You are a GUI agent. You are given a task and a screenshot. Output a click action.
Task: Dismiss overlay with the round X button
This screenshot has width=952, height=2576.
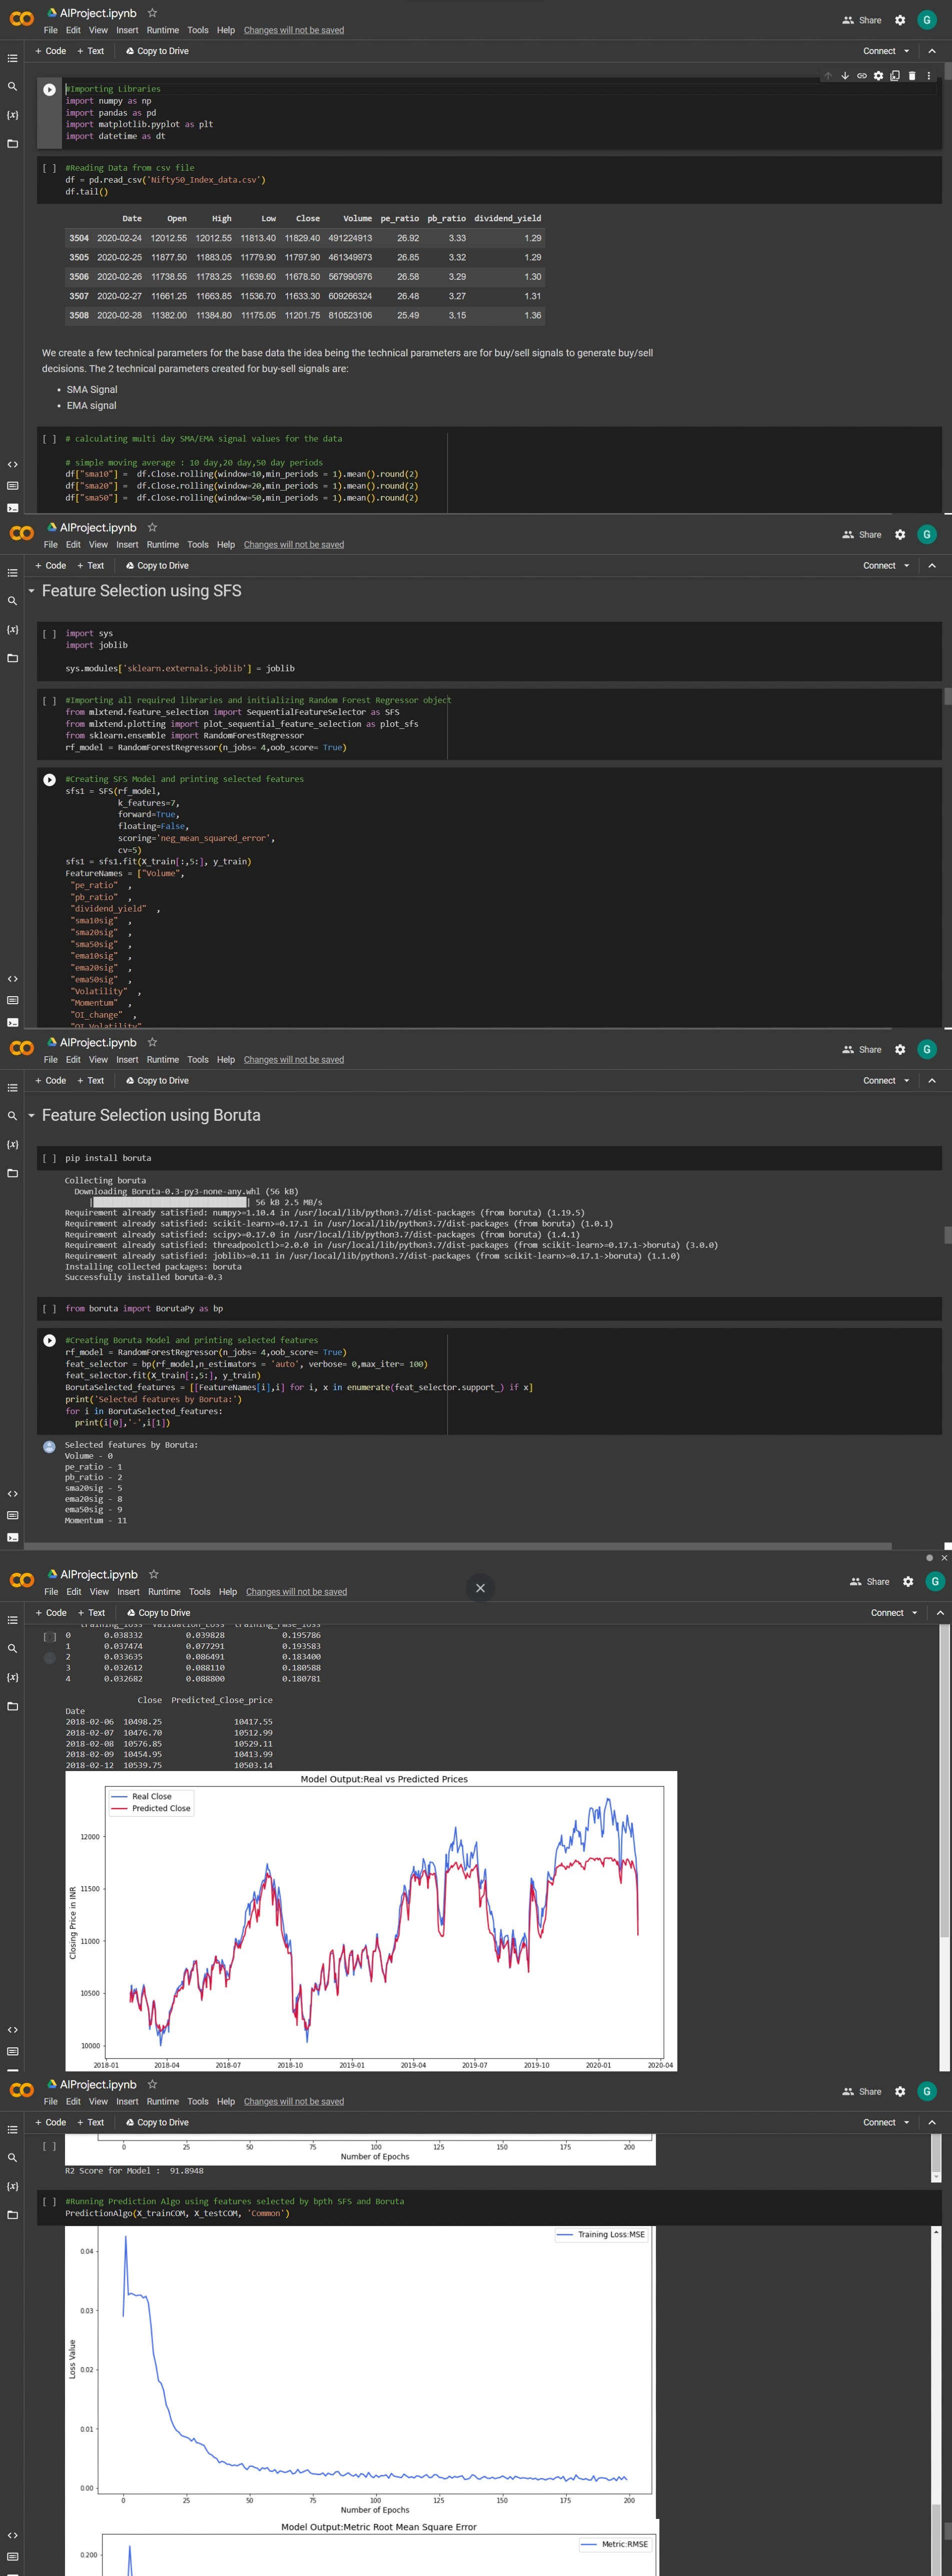pyautogui.click(x=479, y=1587)
